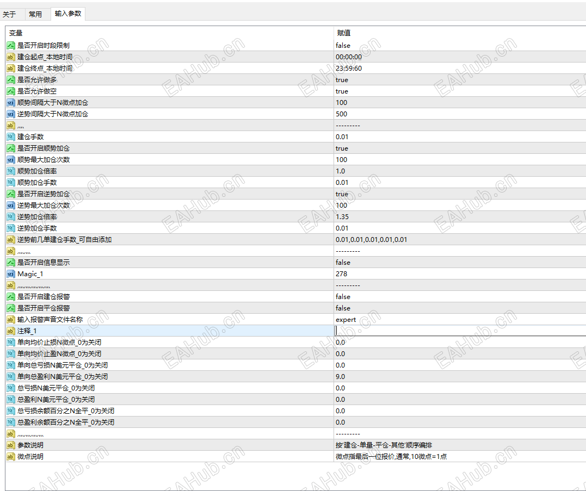Click the true value of 是否允许做空
The width and height of the screenshot is (586, 491).
(x=342, y=91)
